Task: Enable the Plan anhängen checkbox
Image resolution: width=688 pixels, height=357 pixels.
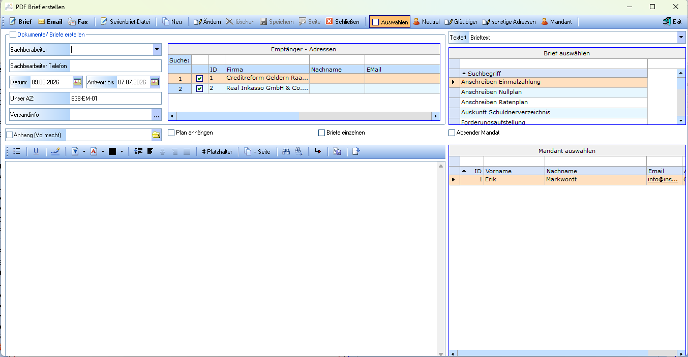Action: pyautogui.click(x=171, y=133)
